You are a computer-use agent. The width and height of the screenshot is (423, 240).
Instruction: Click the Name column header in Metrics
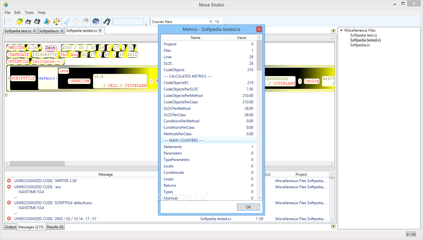(x=196, y=38)
